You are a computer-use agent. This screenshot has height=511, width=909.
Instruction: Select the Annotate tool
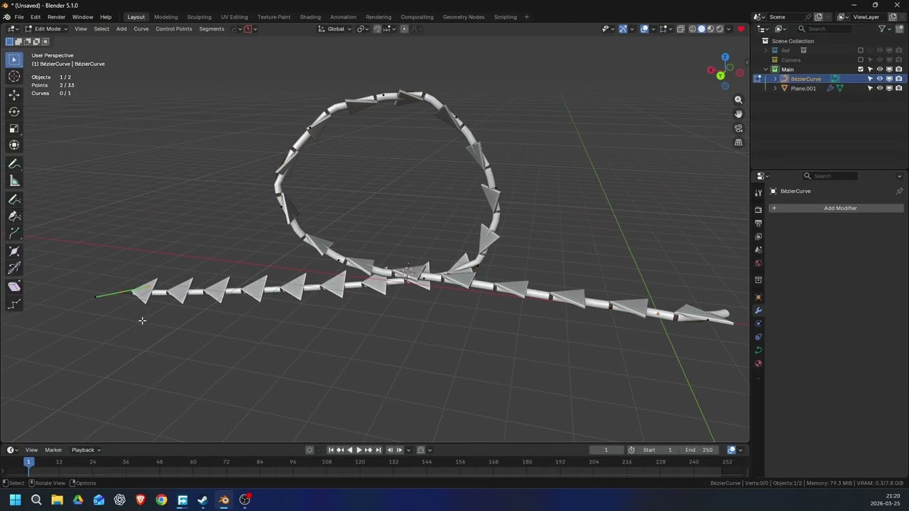[14, 164]
